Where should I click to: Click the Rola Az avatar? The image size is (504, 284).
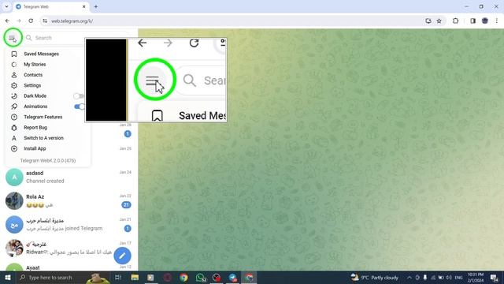coord(14,200)
